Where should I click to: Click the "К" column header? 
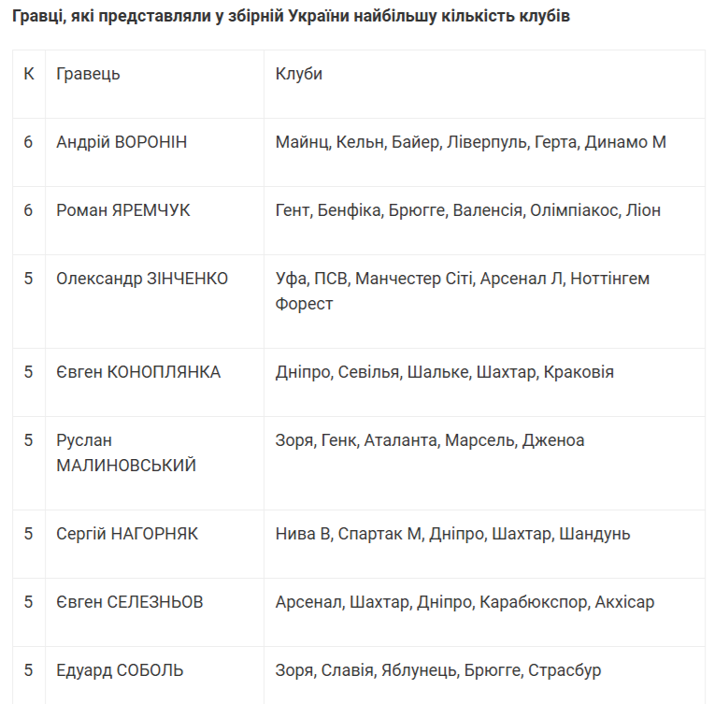coord(29,74)
